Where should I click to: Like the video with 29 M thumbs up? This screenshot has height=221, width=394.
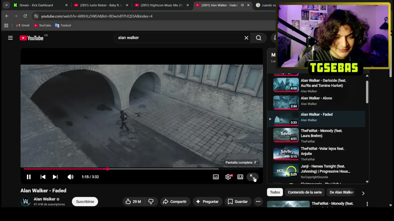[x=133, y=202]
